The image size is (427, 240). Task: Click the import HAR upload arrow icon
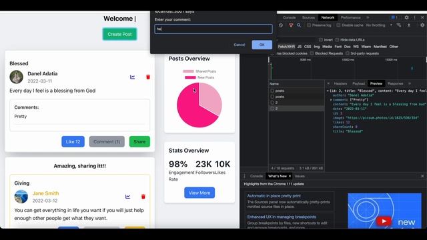pyautogui.click(x=409, y=25)
